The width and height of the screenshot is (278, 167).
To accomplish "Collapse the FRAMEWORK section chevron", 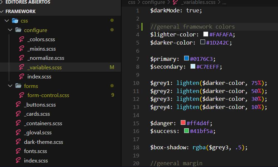I will click(x=3, y=11).
